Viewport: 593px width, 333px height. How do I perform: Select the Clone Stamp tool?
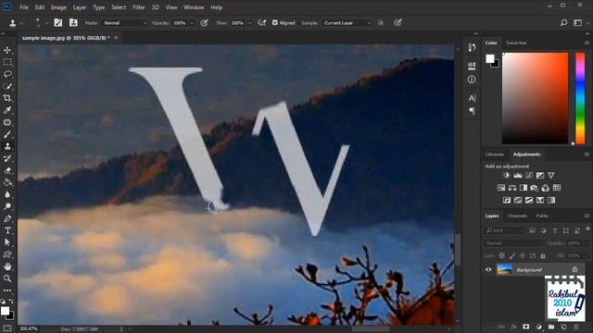(x=7, y=146)
